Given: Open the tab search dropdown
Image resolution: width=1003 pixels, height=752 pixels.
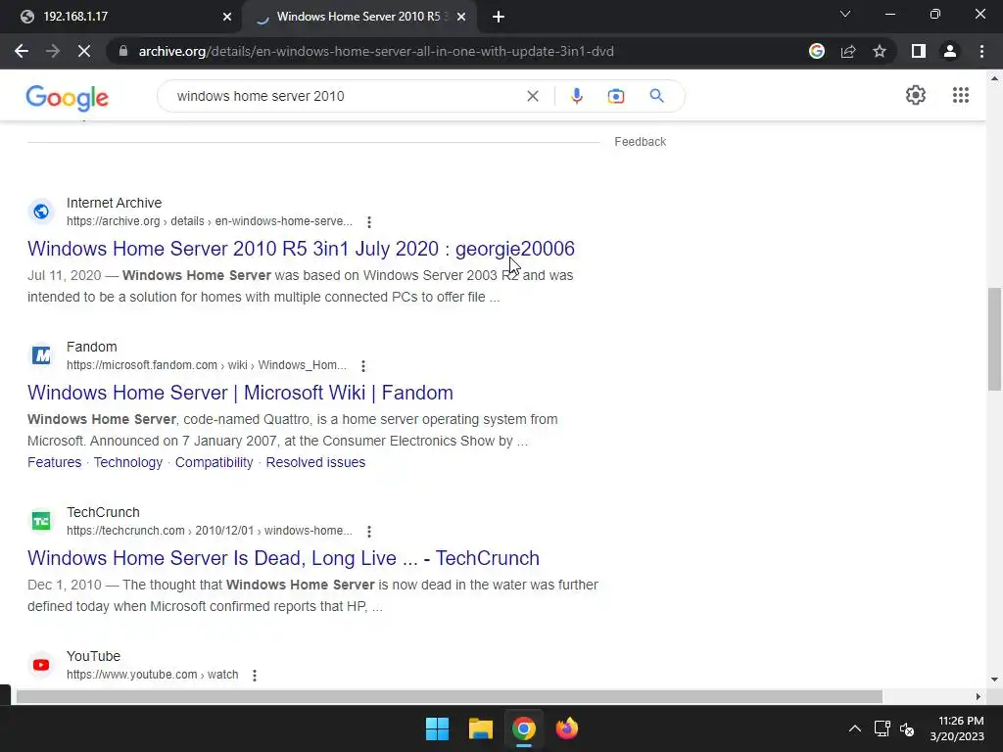Looking at the screenshot, I should (x=845, y=14).
